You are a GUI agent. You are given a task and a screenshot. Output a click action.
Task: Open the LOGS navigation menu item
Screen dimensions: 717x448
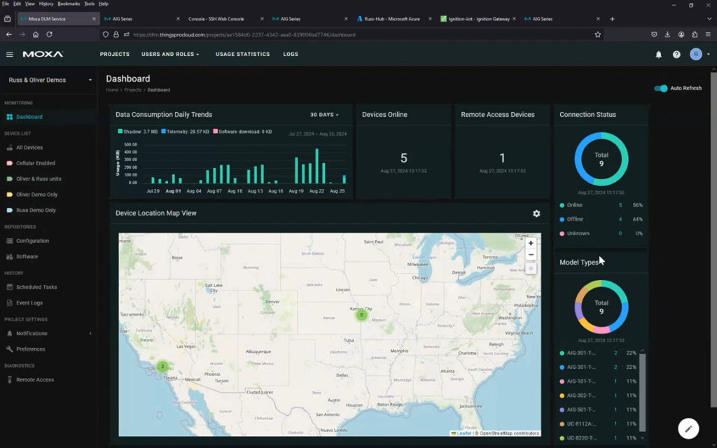point(291,54)
